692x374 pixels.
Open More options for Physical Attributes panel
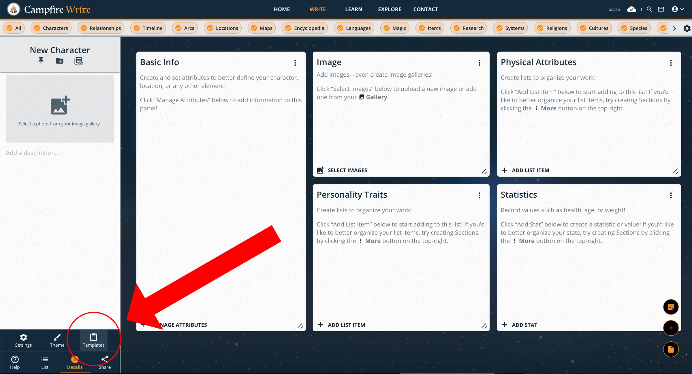click(671, 63)
